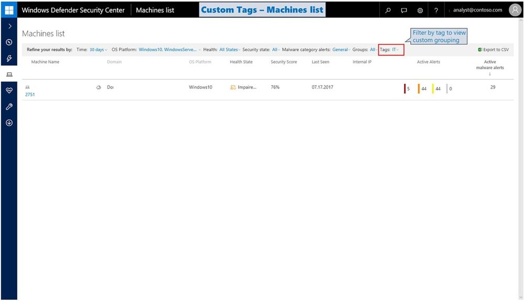524x301 pixels.
Task: Open the help question mark icon
Action: (x=436, y=10)
